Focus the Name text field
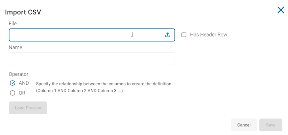This screenshot has height=135, width=288. 92,59
